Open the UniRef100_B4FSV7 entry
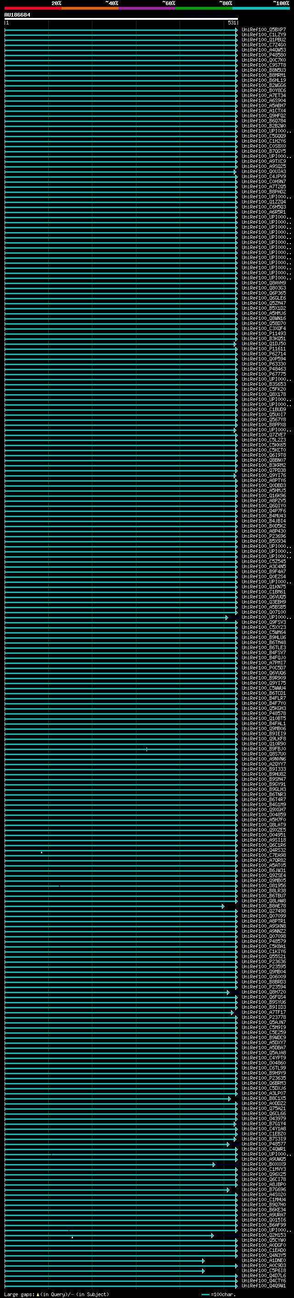The height and width of the screenshot is (1298, 294). (264, 652)
